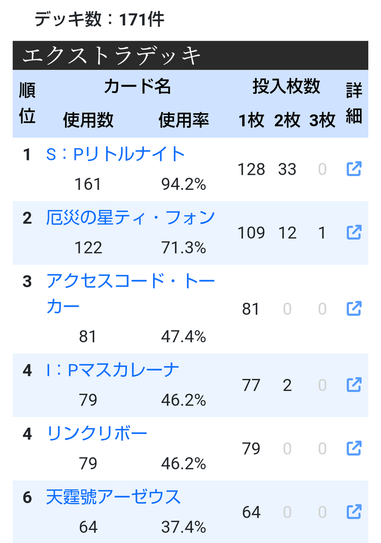Click the 投入枚数 column header
This screenshot has height=543, width=381.
[x=286, y=87]
